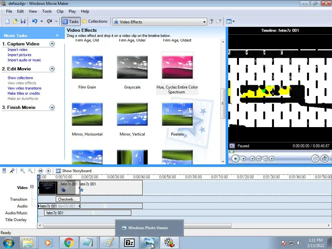Undo the last action
332x249 pixels.
pos(35,21)
